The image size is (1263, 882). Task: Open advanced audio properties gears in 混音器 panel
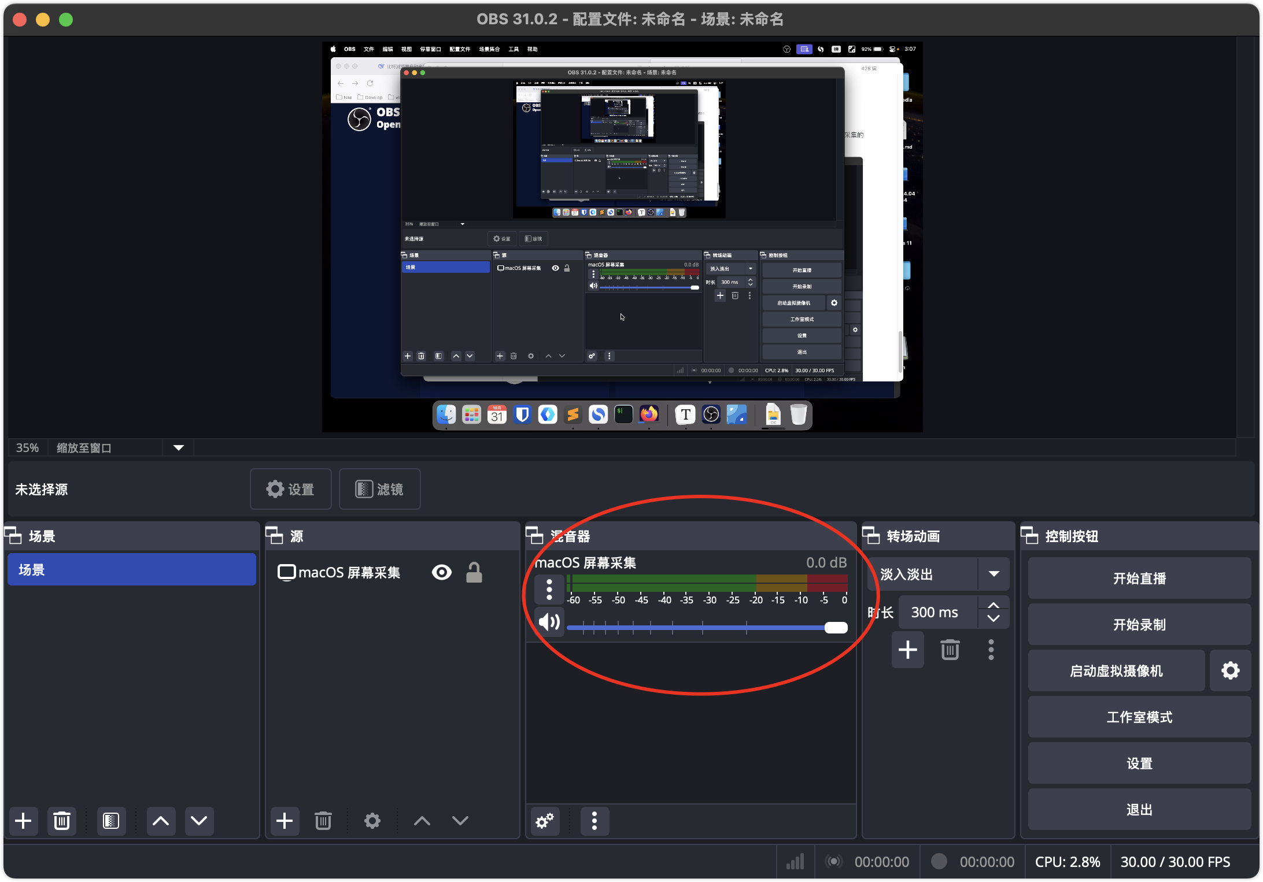point(545,821)
